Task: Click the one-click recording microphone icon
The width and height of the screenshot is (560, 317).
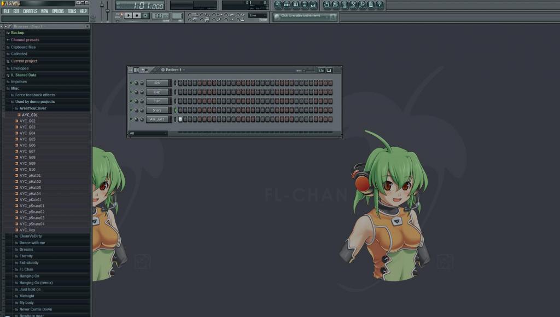Action: click(362, 5)
